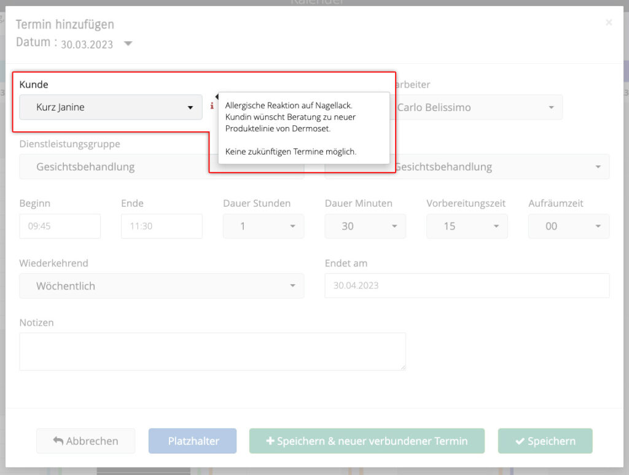Close the Termin hinzufügen dialog with X

(609, 23)
